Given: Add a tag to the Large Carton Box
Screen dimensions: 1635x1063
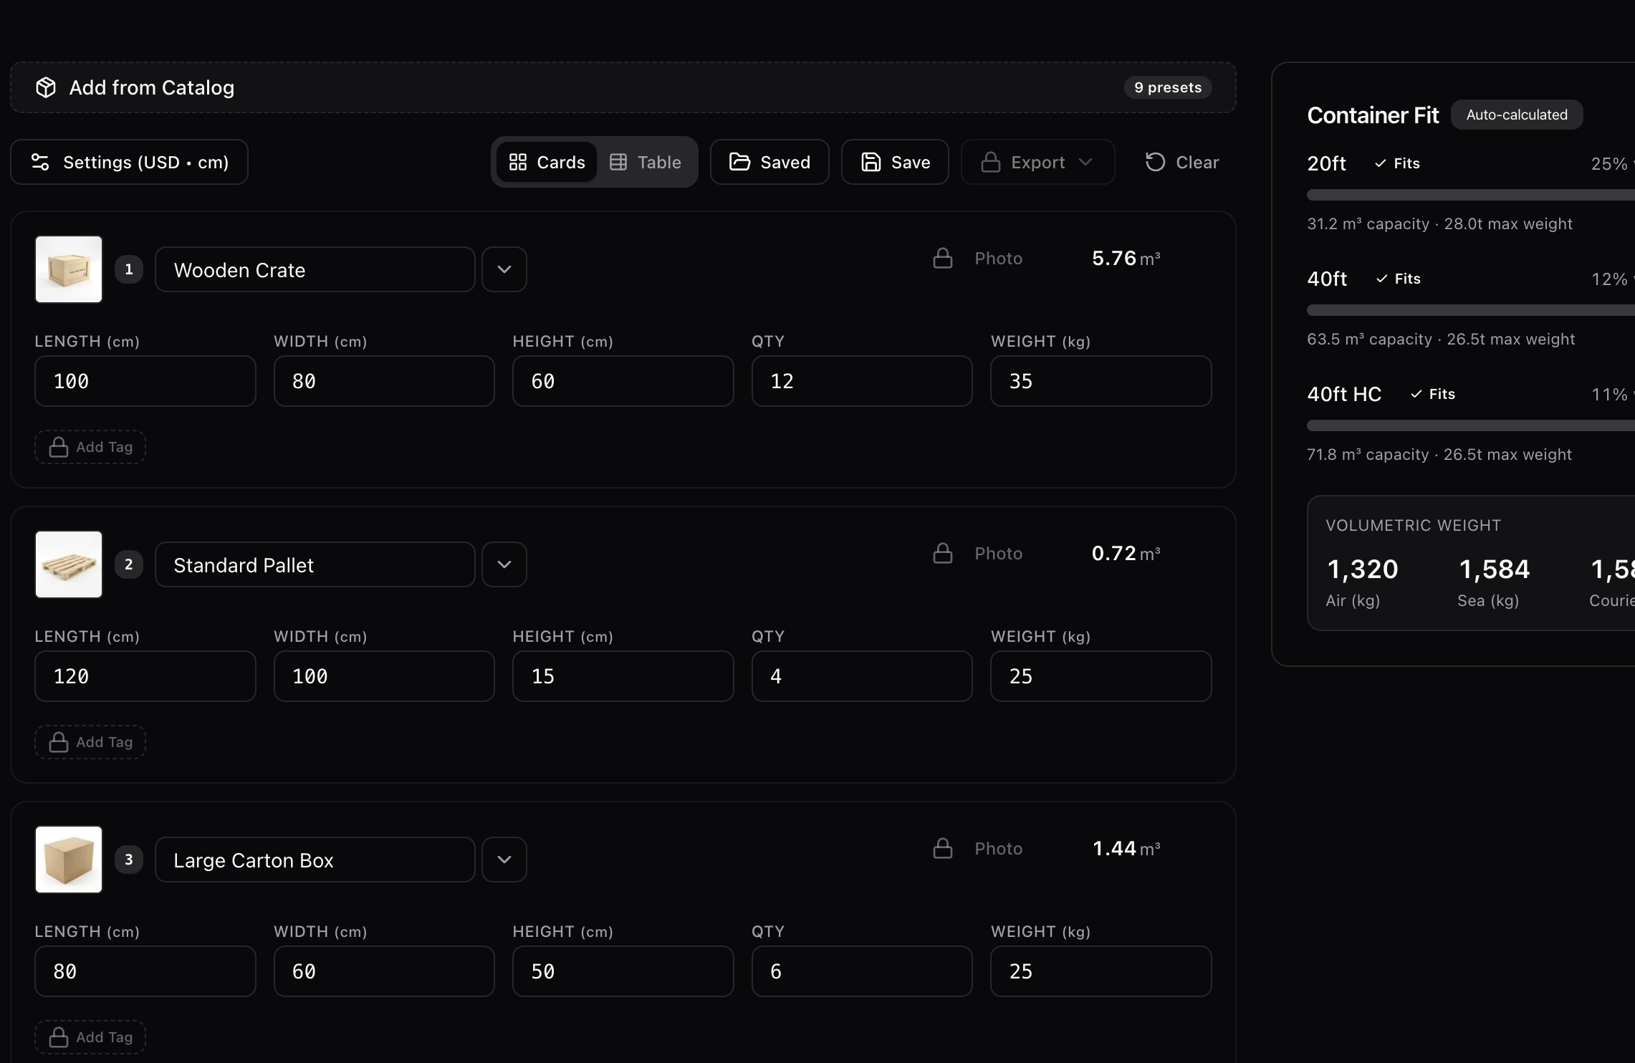Looking at the screenshot, I should pos(90,1036).
